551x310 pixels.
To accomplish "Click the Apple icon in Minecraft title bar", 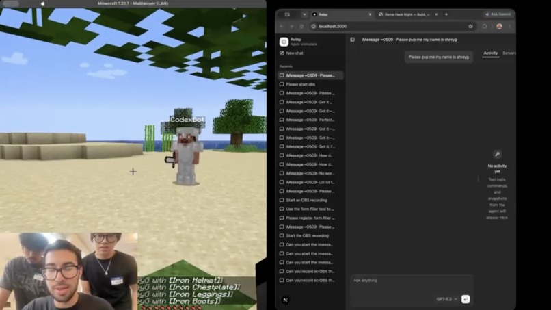I will [x=43, y=3].
